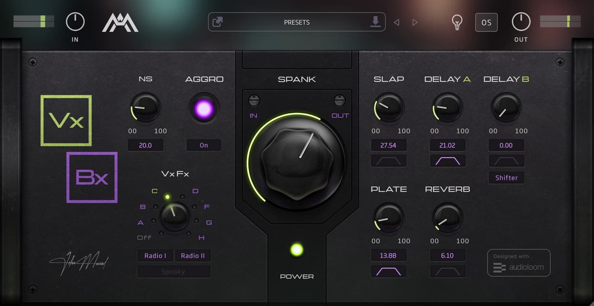Select the Radio I button

(x=155, y=255)
